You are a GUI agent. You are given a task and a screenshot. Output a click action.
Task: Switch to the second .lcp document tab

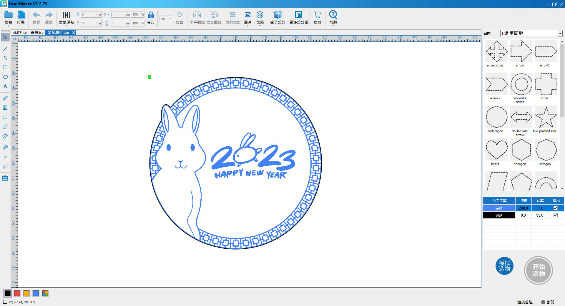pyautogui.click(x=37, y=33)
